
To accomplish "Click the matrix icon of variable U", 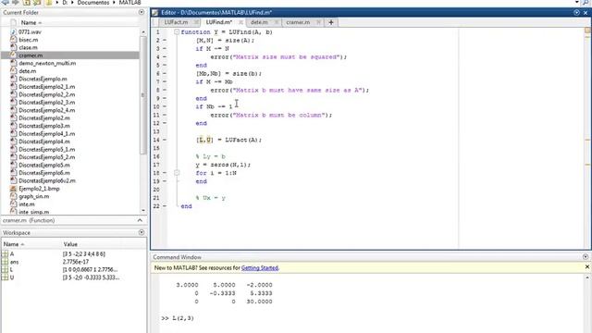I will tap(5, 277).
